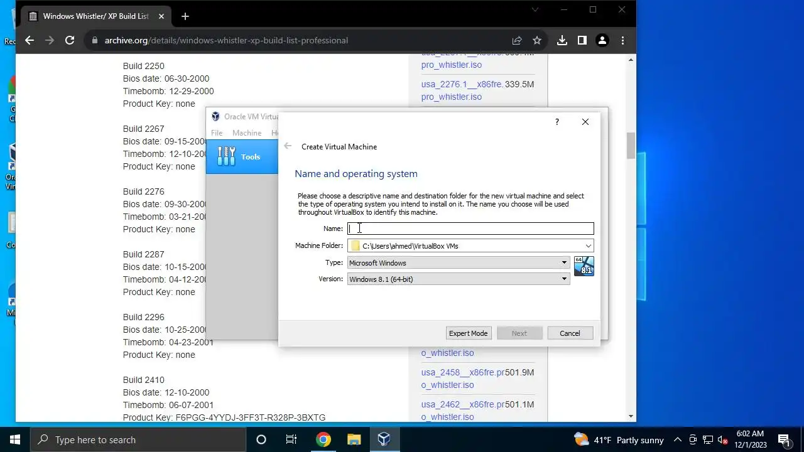This screenshot has height=452, width=804.
Task: Show hidden tray icons chevron
Action: tap(678, 440)
